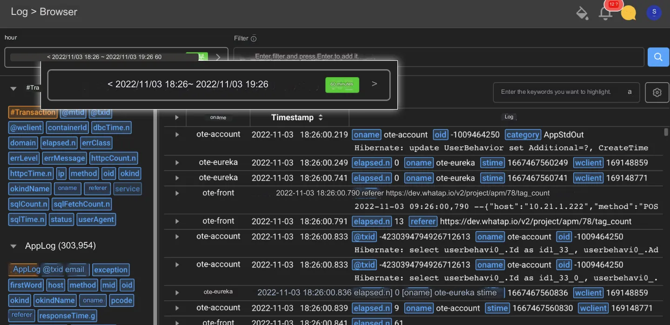Click the Filter info icon
This screenshot has height=325, width=670.
click(x=254, y=39)
